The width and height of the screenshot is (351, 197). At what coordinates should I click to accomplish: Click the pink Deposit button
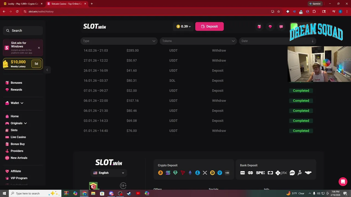[x=210, y=27]
